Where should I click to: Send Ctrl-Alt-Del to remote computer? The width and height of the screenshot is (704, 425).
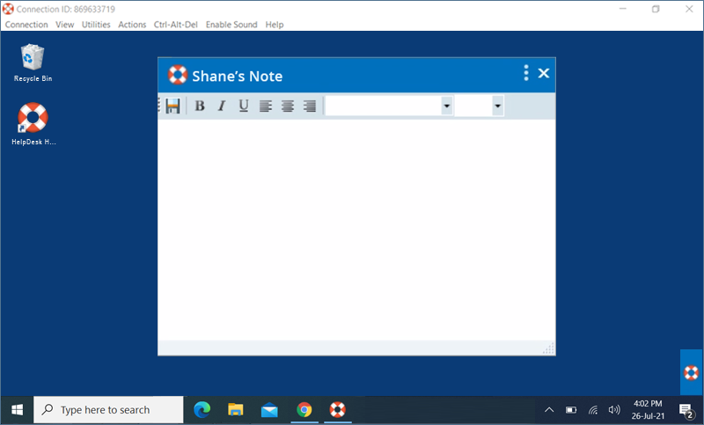[x=176, y=25]
